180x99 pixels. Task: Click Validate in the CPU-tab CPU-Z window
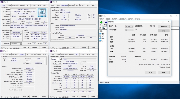click(35, 48)
